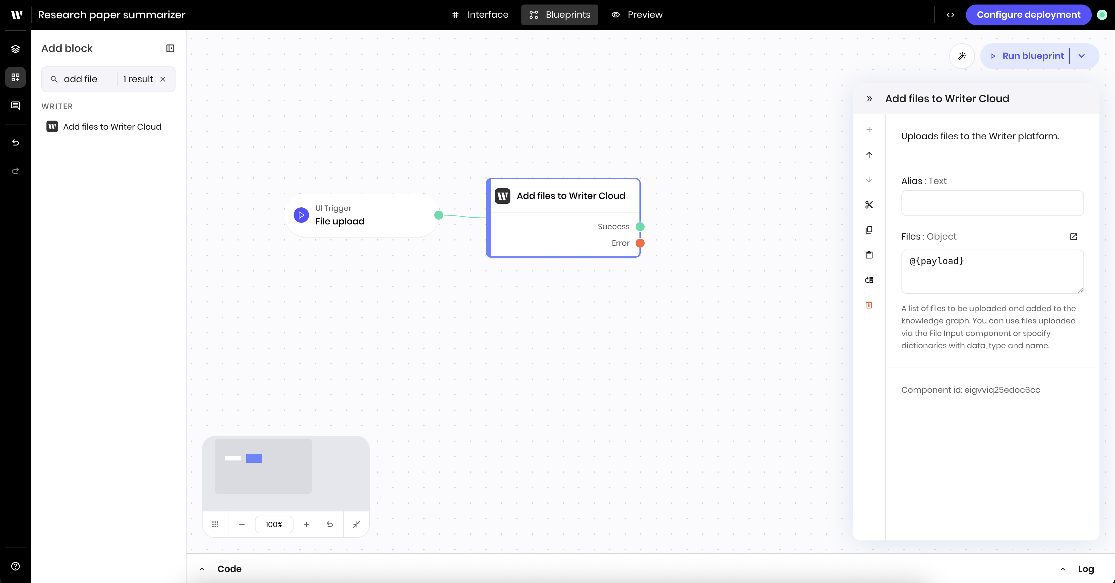The height and width of the screenshot is (583, 1115).
Task: Click the undo arrow in sidebar
Action: coord(15,143)
